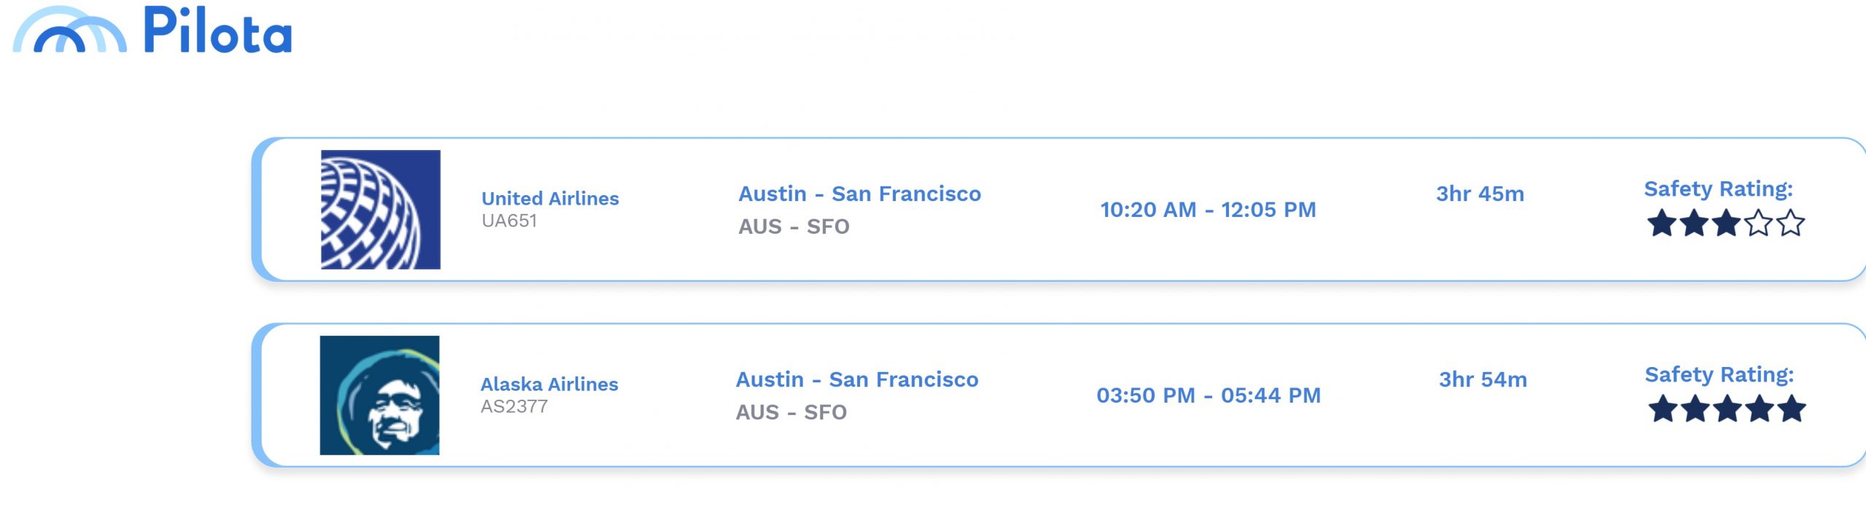Click the first filled star on United's rating
Image resolution: width=1866 pixels, height=525 pixels.
(x=1662, y=223)
